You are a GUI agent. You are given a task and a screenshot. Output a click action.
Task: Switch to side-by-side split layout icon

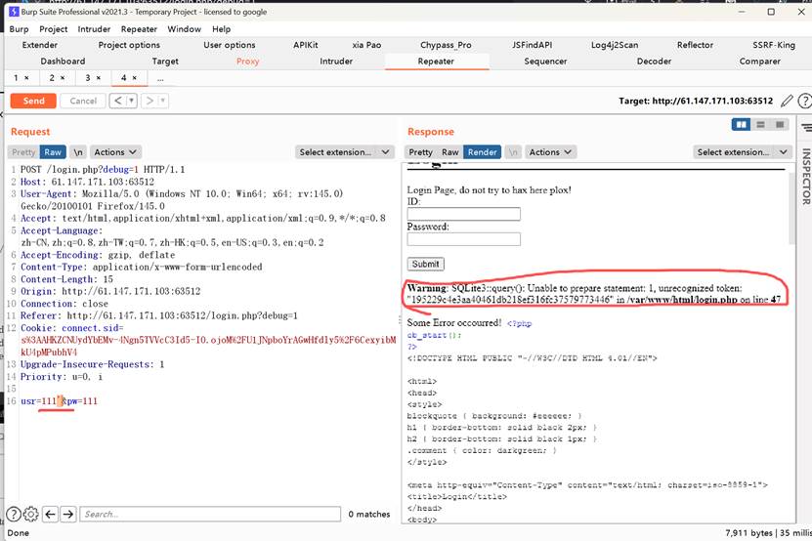(x=741, y=124)
